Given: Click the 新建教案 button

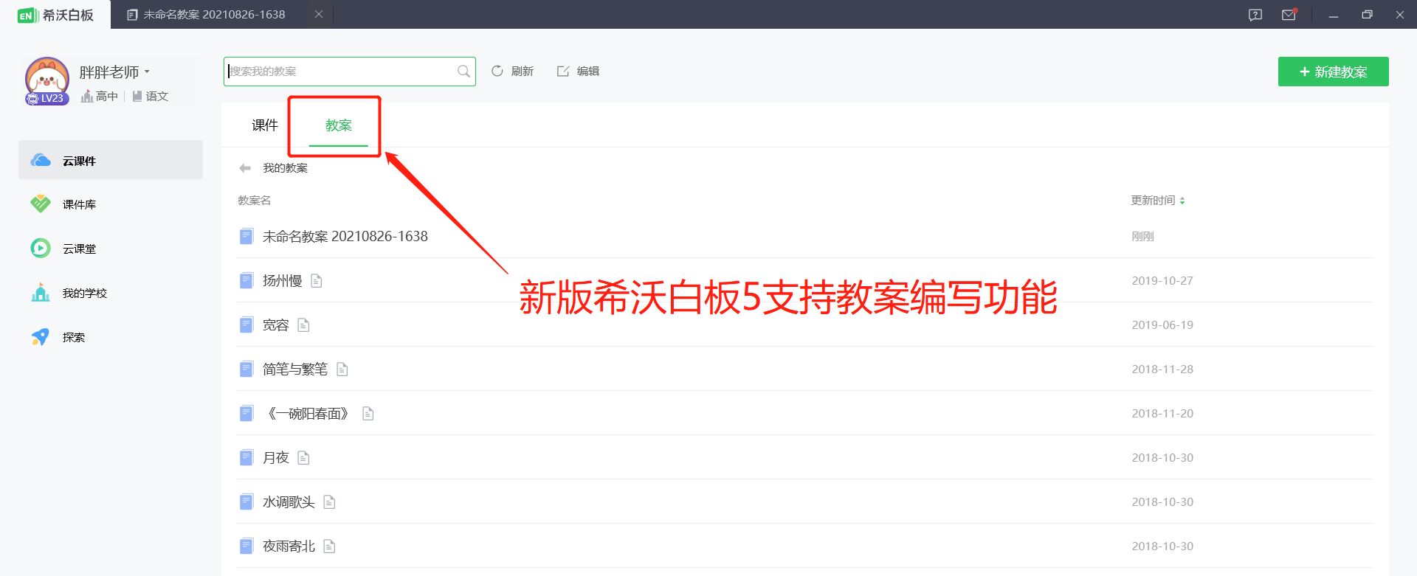Looking at the screenshot, I should click(1334, 72).
